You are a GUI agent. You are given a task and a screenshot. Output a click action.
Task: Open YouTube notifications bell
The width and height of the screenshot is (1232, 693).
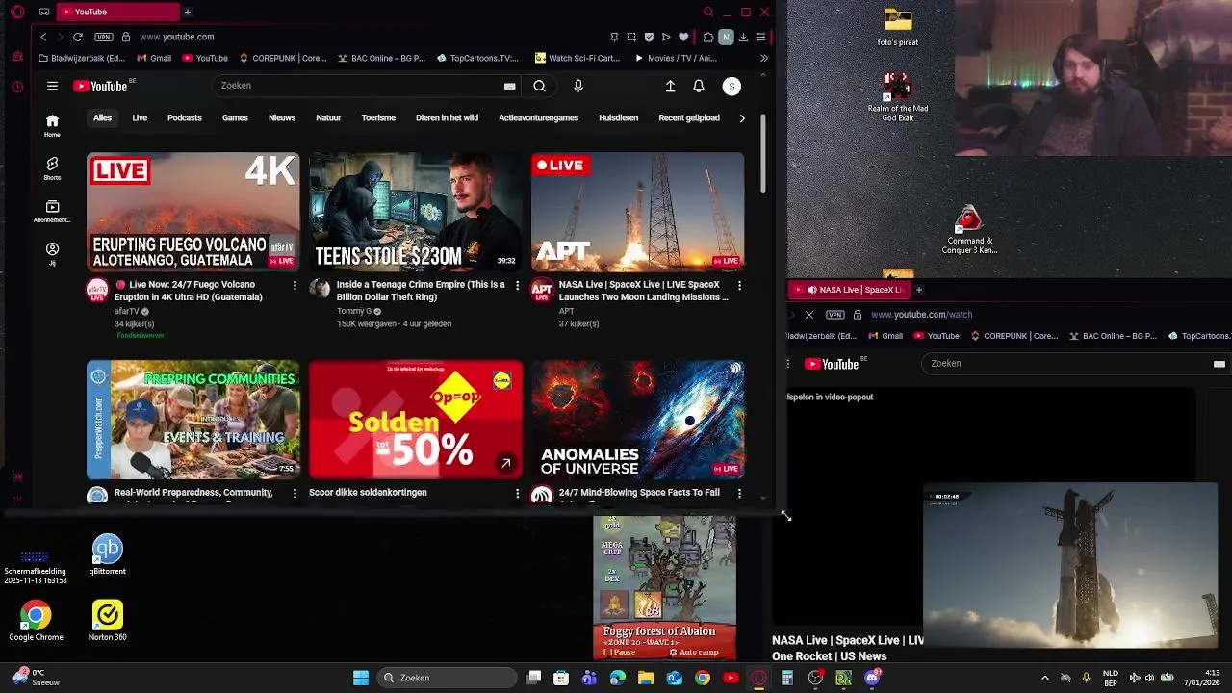click(x=699, y=86)
